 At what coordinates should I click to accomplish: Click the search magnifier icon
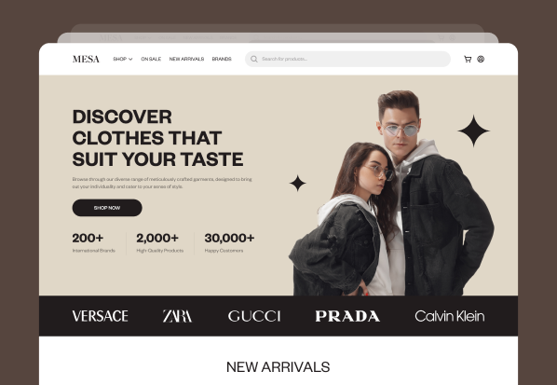click(254, 59)
